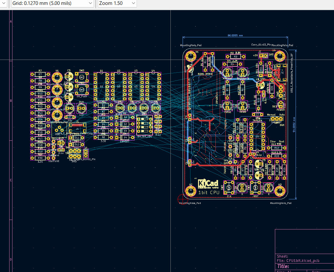Click the 'Slow' silkscreen label

273,141
